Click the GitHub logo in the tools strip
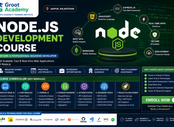174x127 pixels. (83, 120)
